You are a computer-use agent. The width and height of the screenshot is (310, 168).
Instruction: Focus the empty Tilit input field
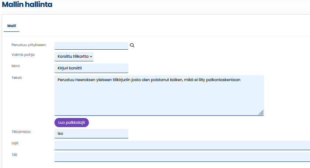pyautogui.click(x=182, y=157)
